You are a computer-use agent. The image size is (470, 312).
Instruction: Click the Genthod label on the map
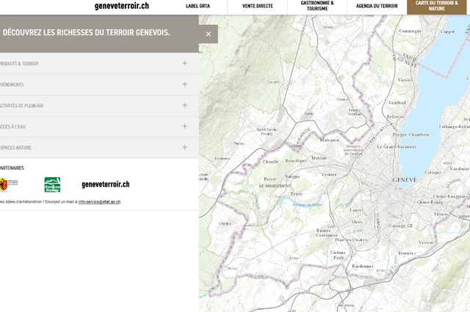pos(397,103)
